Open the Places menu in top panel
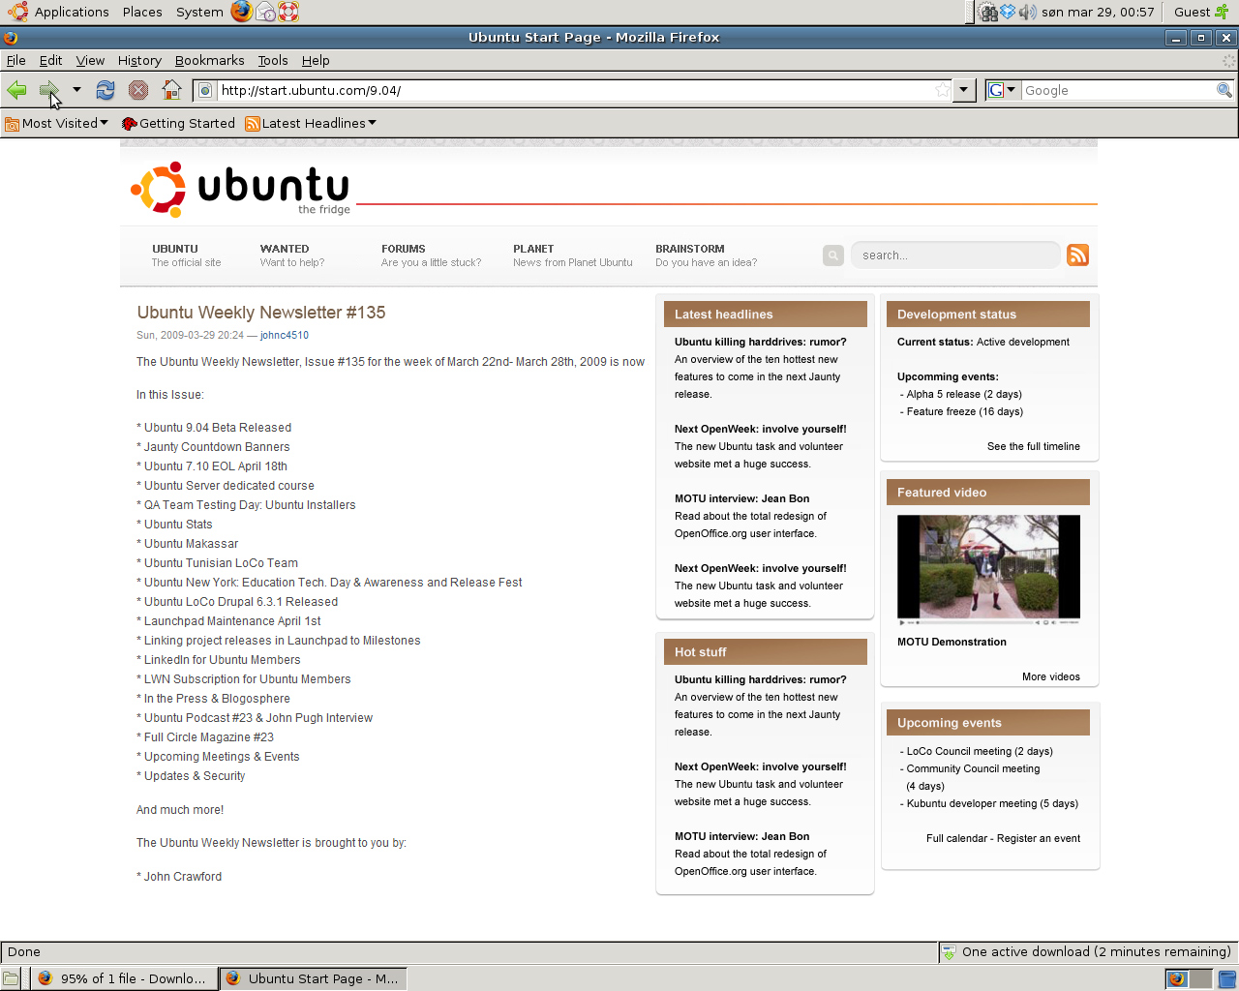Image resolution: width=1239 pixels, height=991 pixels. pyautogui.click(x=142, y=12)
